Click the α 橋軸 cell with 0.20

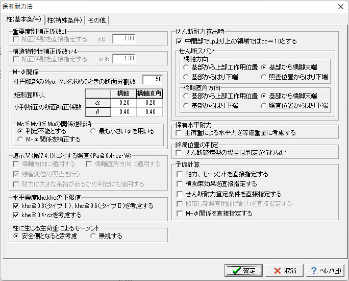click(124, 103)
